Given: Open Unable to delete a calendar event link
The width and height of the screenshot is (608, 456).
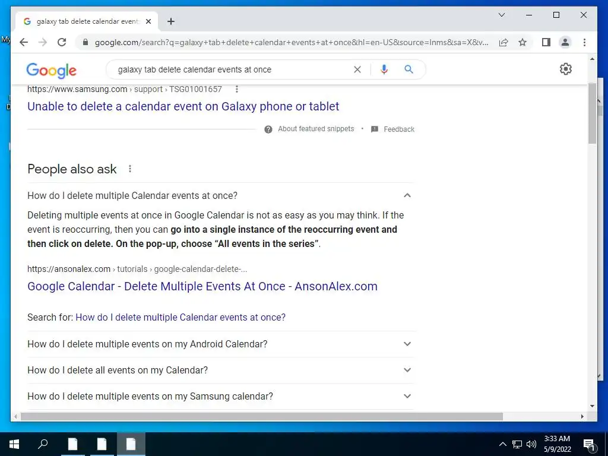Looking at the screenshot, I should (183, 106).
